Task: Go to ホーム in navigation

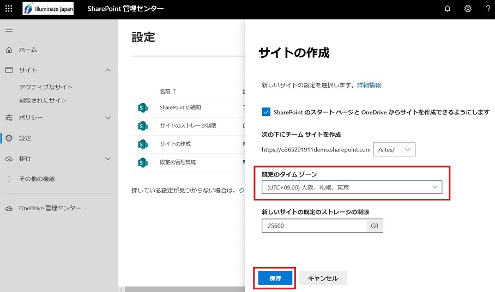Action: [x=28, y=50]
